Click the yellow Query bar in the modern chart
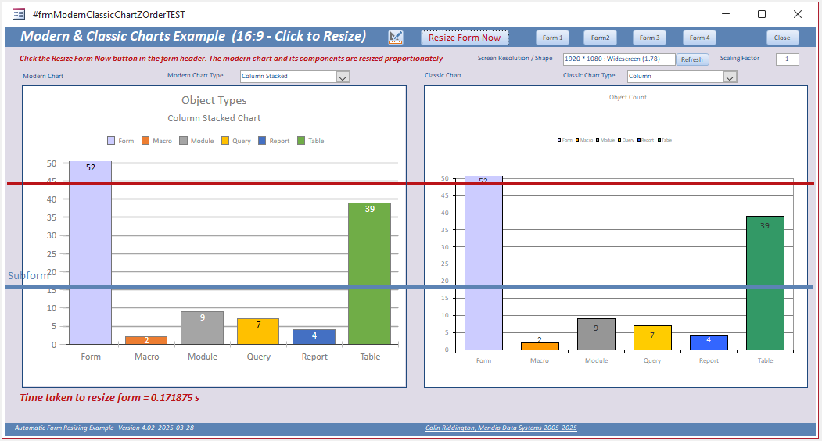Image resolution: width=822 pixels, height=441 pixels. pos(258,332)
